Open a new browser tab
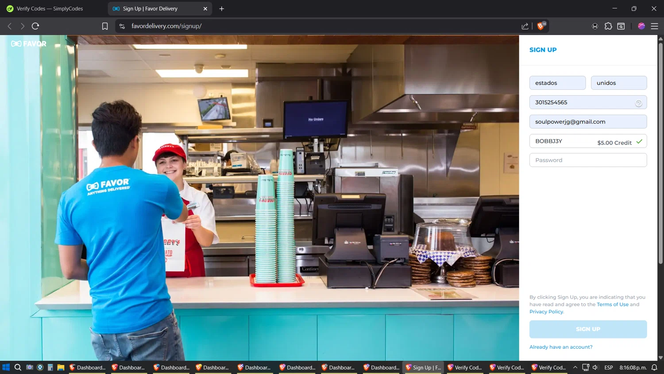 tap(222, 8)
